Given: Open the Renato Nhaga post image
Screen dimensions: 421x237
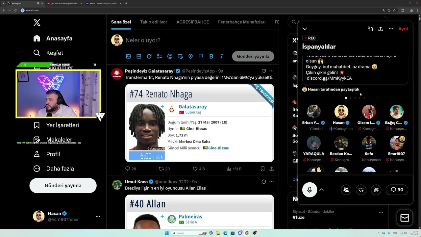Looking at the screenshot, I should 199,123.
